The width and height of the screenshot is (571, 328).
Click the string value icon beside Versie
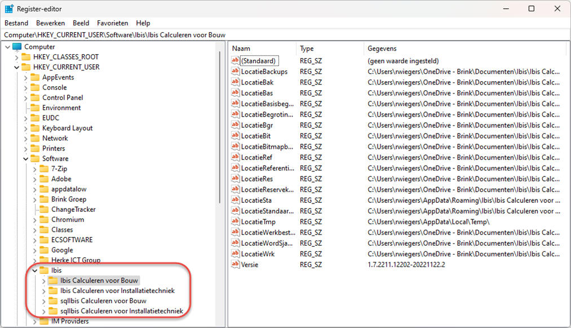click(236, 264)
